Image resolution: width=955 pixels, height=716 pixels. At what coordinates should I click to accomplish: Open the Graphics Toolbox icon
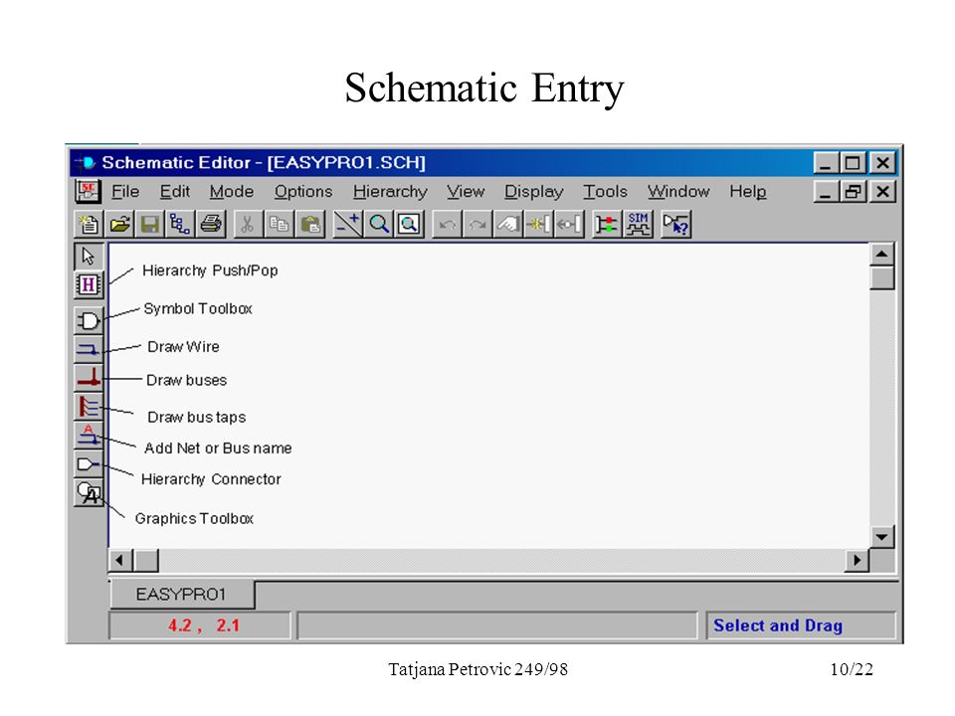coord(89,492)
